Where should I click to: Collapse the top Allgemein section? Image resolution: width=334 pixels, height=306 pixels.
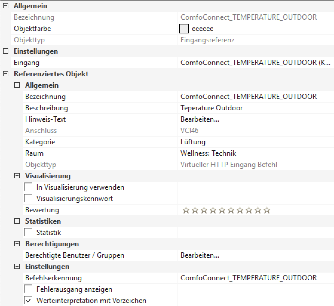(6, 6)
